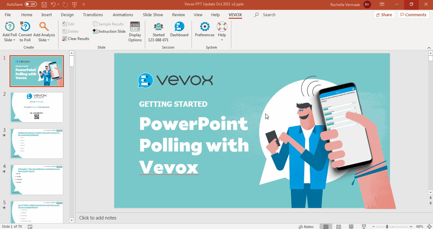
Task: Switch to Reading view
Action: pyautogui.click(x=351, y=226)
